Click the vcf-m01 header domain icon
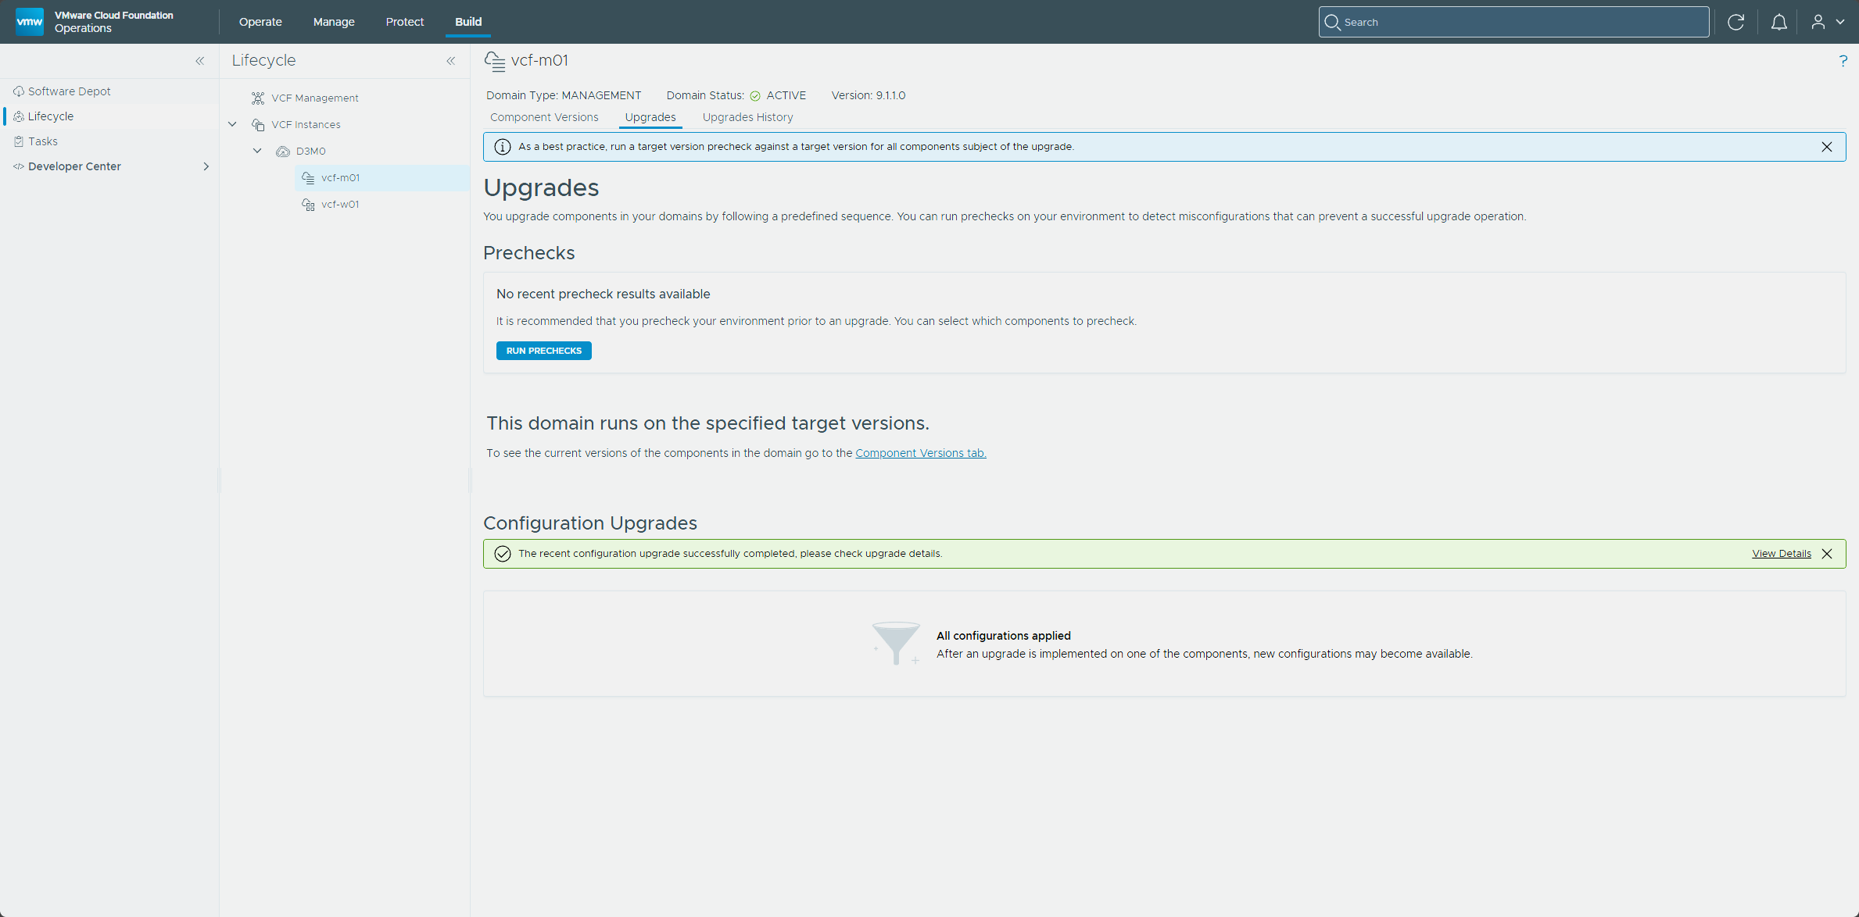The image size is (1859, 917). pos(495,61)
